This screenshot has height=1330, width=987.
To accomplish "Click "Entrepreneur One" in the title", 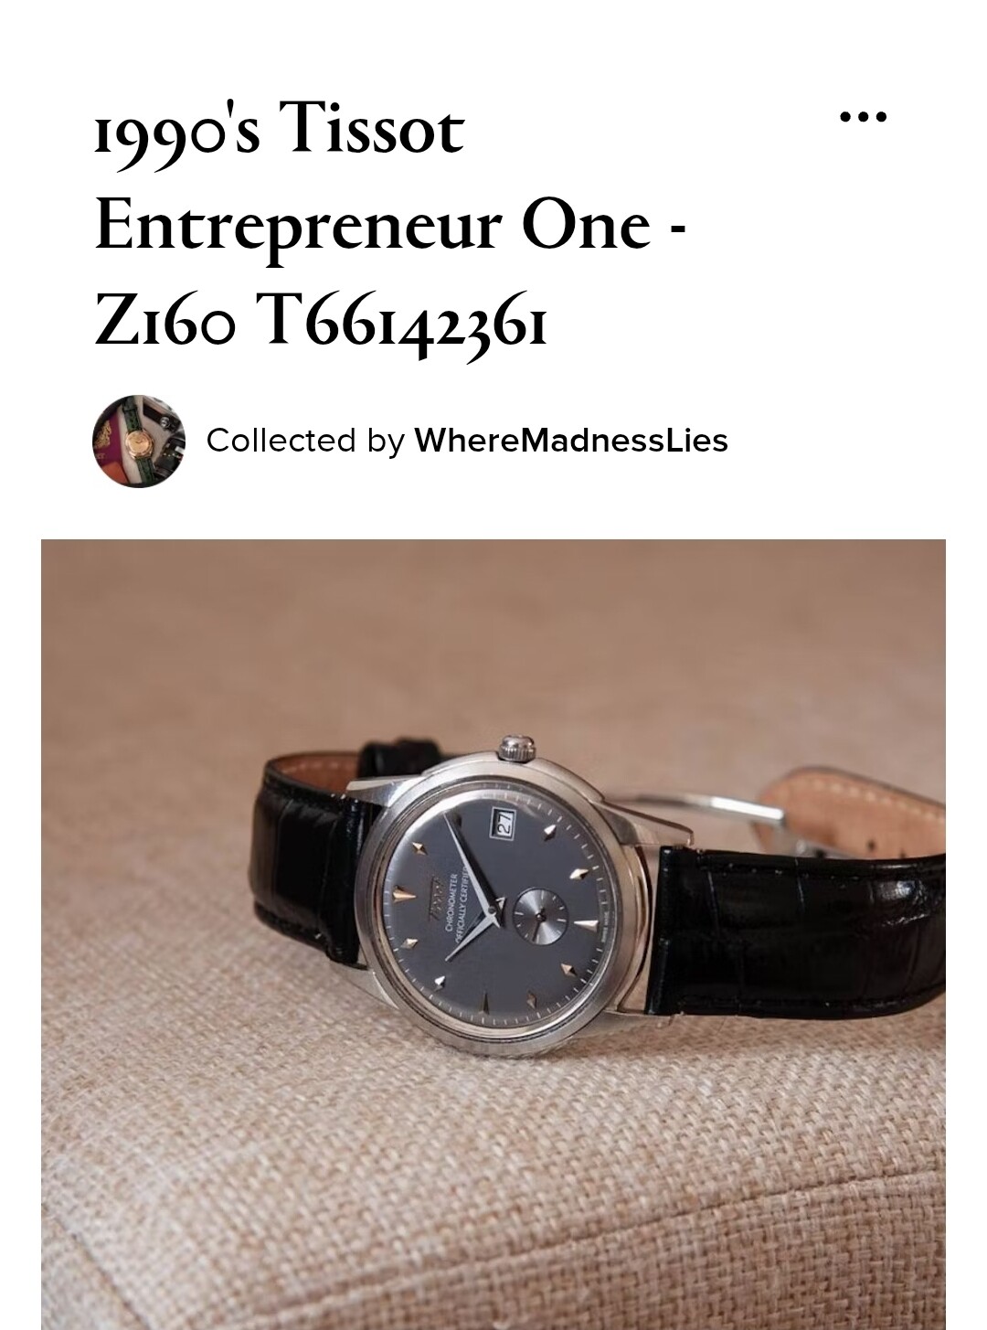I will [x=373, y=226].
